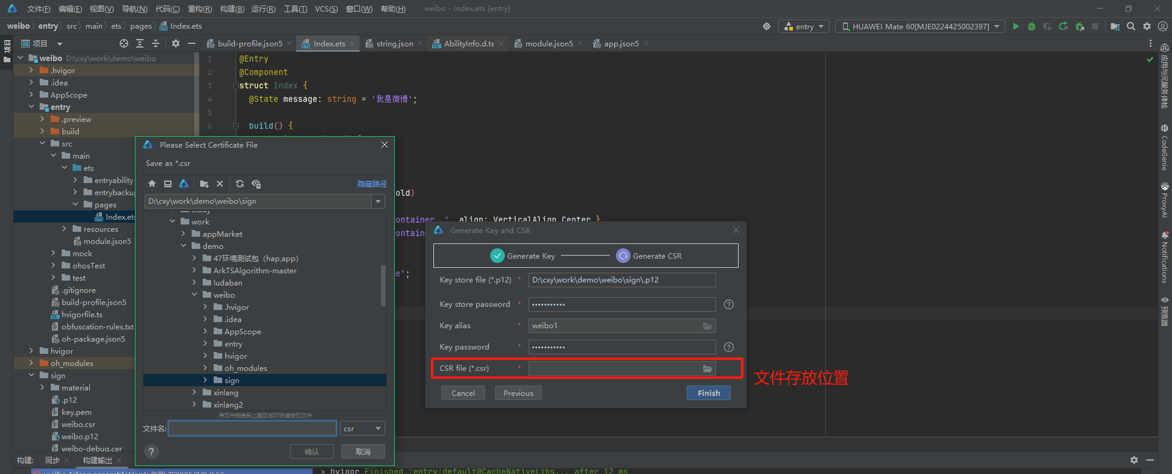The width and height of the screenshot is (1172, 474).
Task: Attach debugger to process icon
Action: 1079,26
